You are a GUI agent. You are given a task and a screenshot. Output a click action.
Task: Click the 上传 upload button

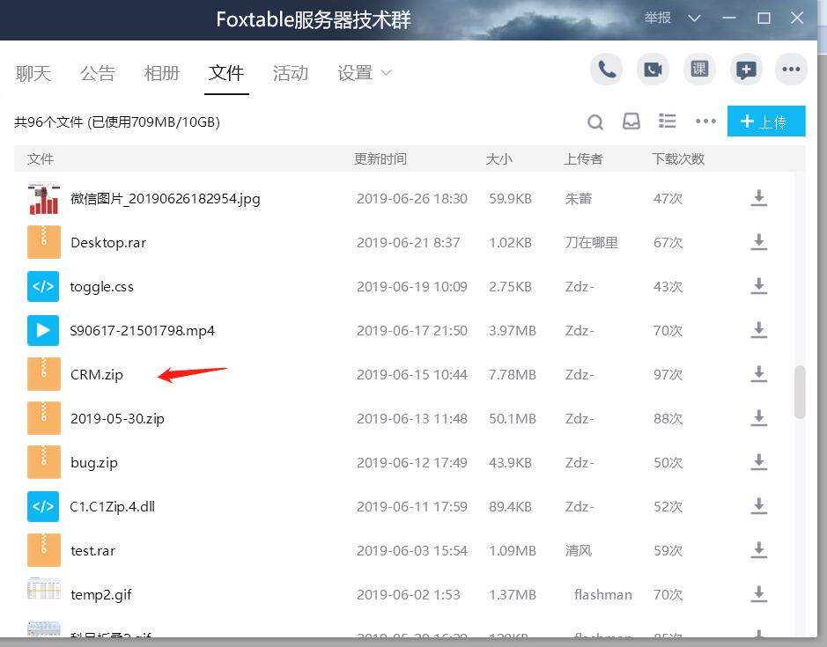point(766,121)
